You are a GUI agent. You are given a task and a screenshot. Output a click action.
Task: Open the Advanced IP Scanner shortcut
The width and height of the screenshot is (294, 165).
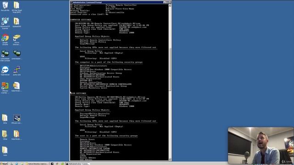tap(5, 23)
